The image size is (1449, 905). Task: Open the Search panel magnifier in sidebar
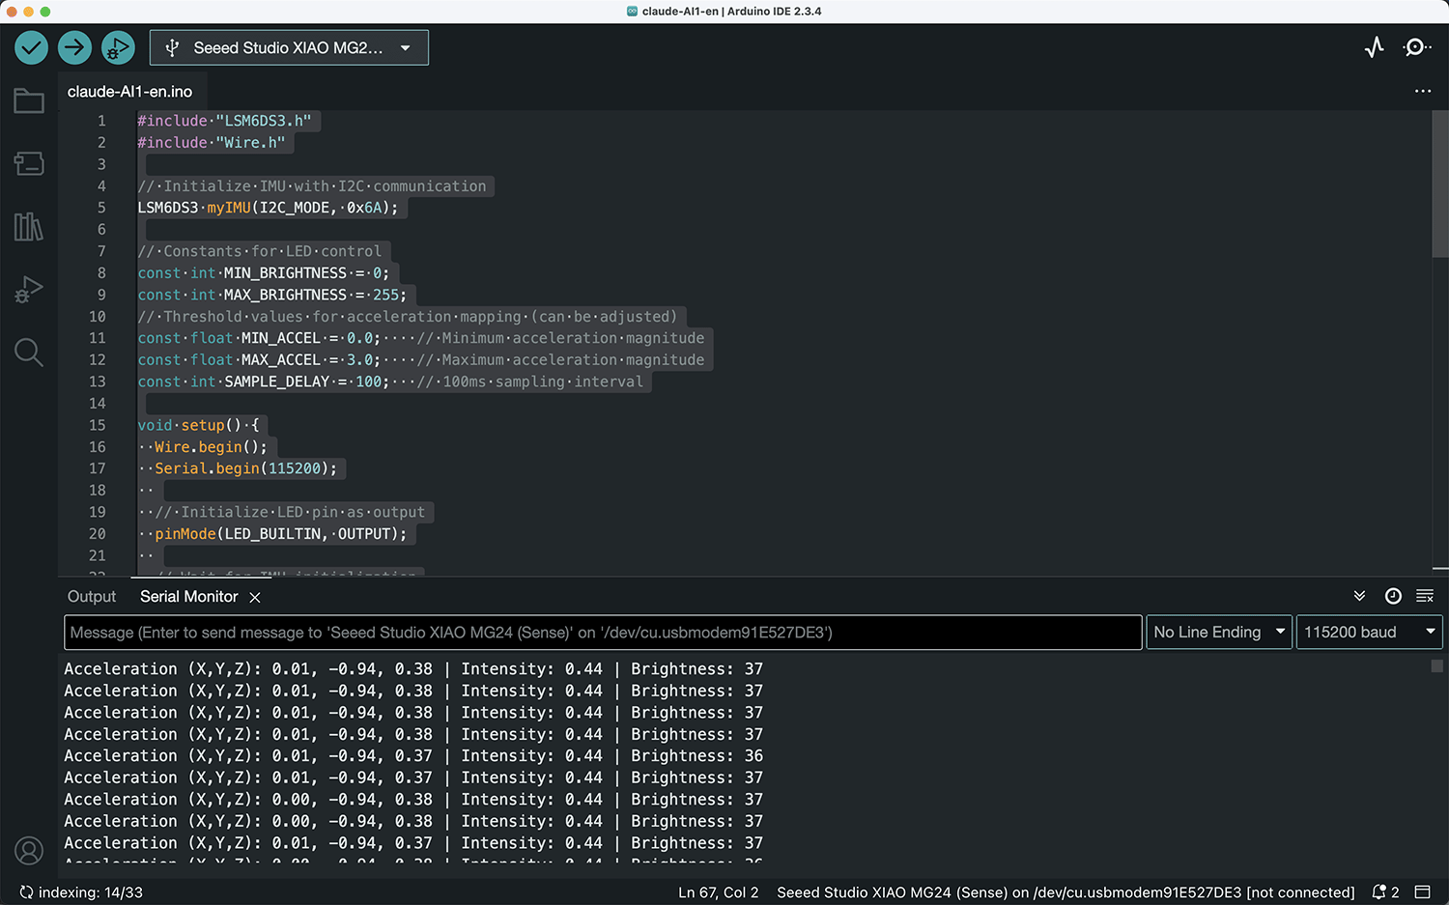point(29,353)
